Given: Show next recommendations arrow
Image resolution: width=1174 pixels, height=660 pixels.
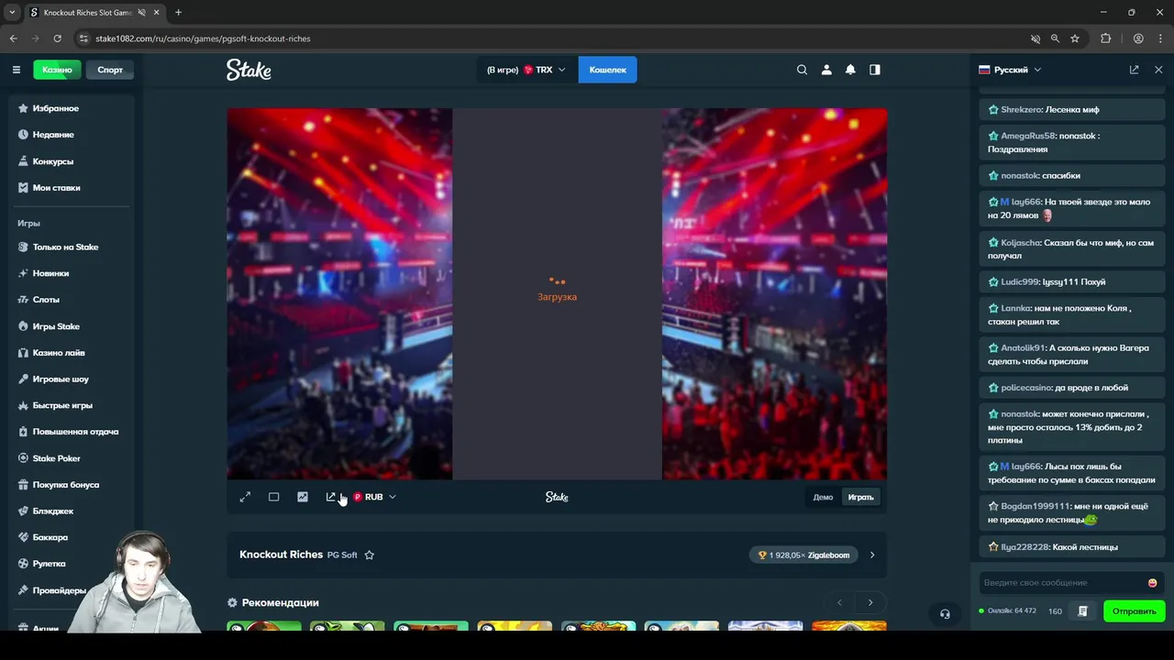Looking at the screenshot, I should click(870, 602).
